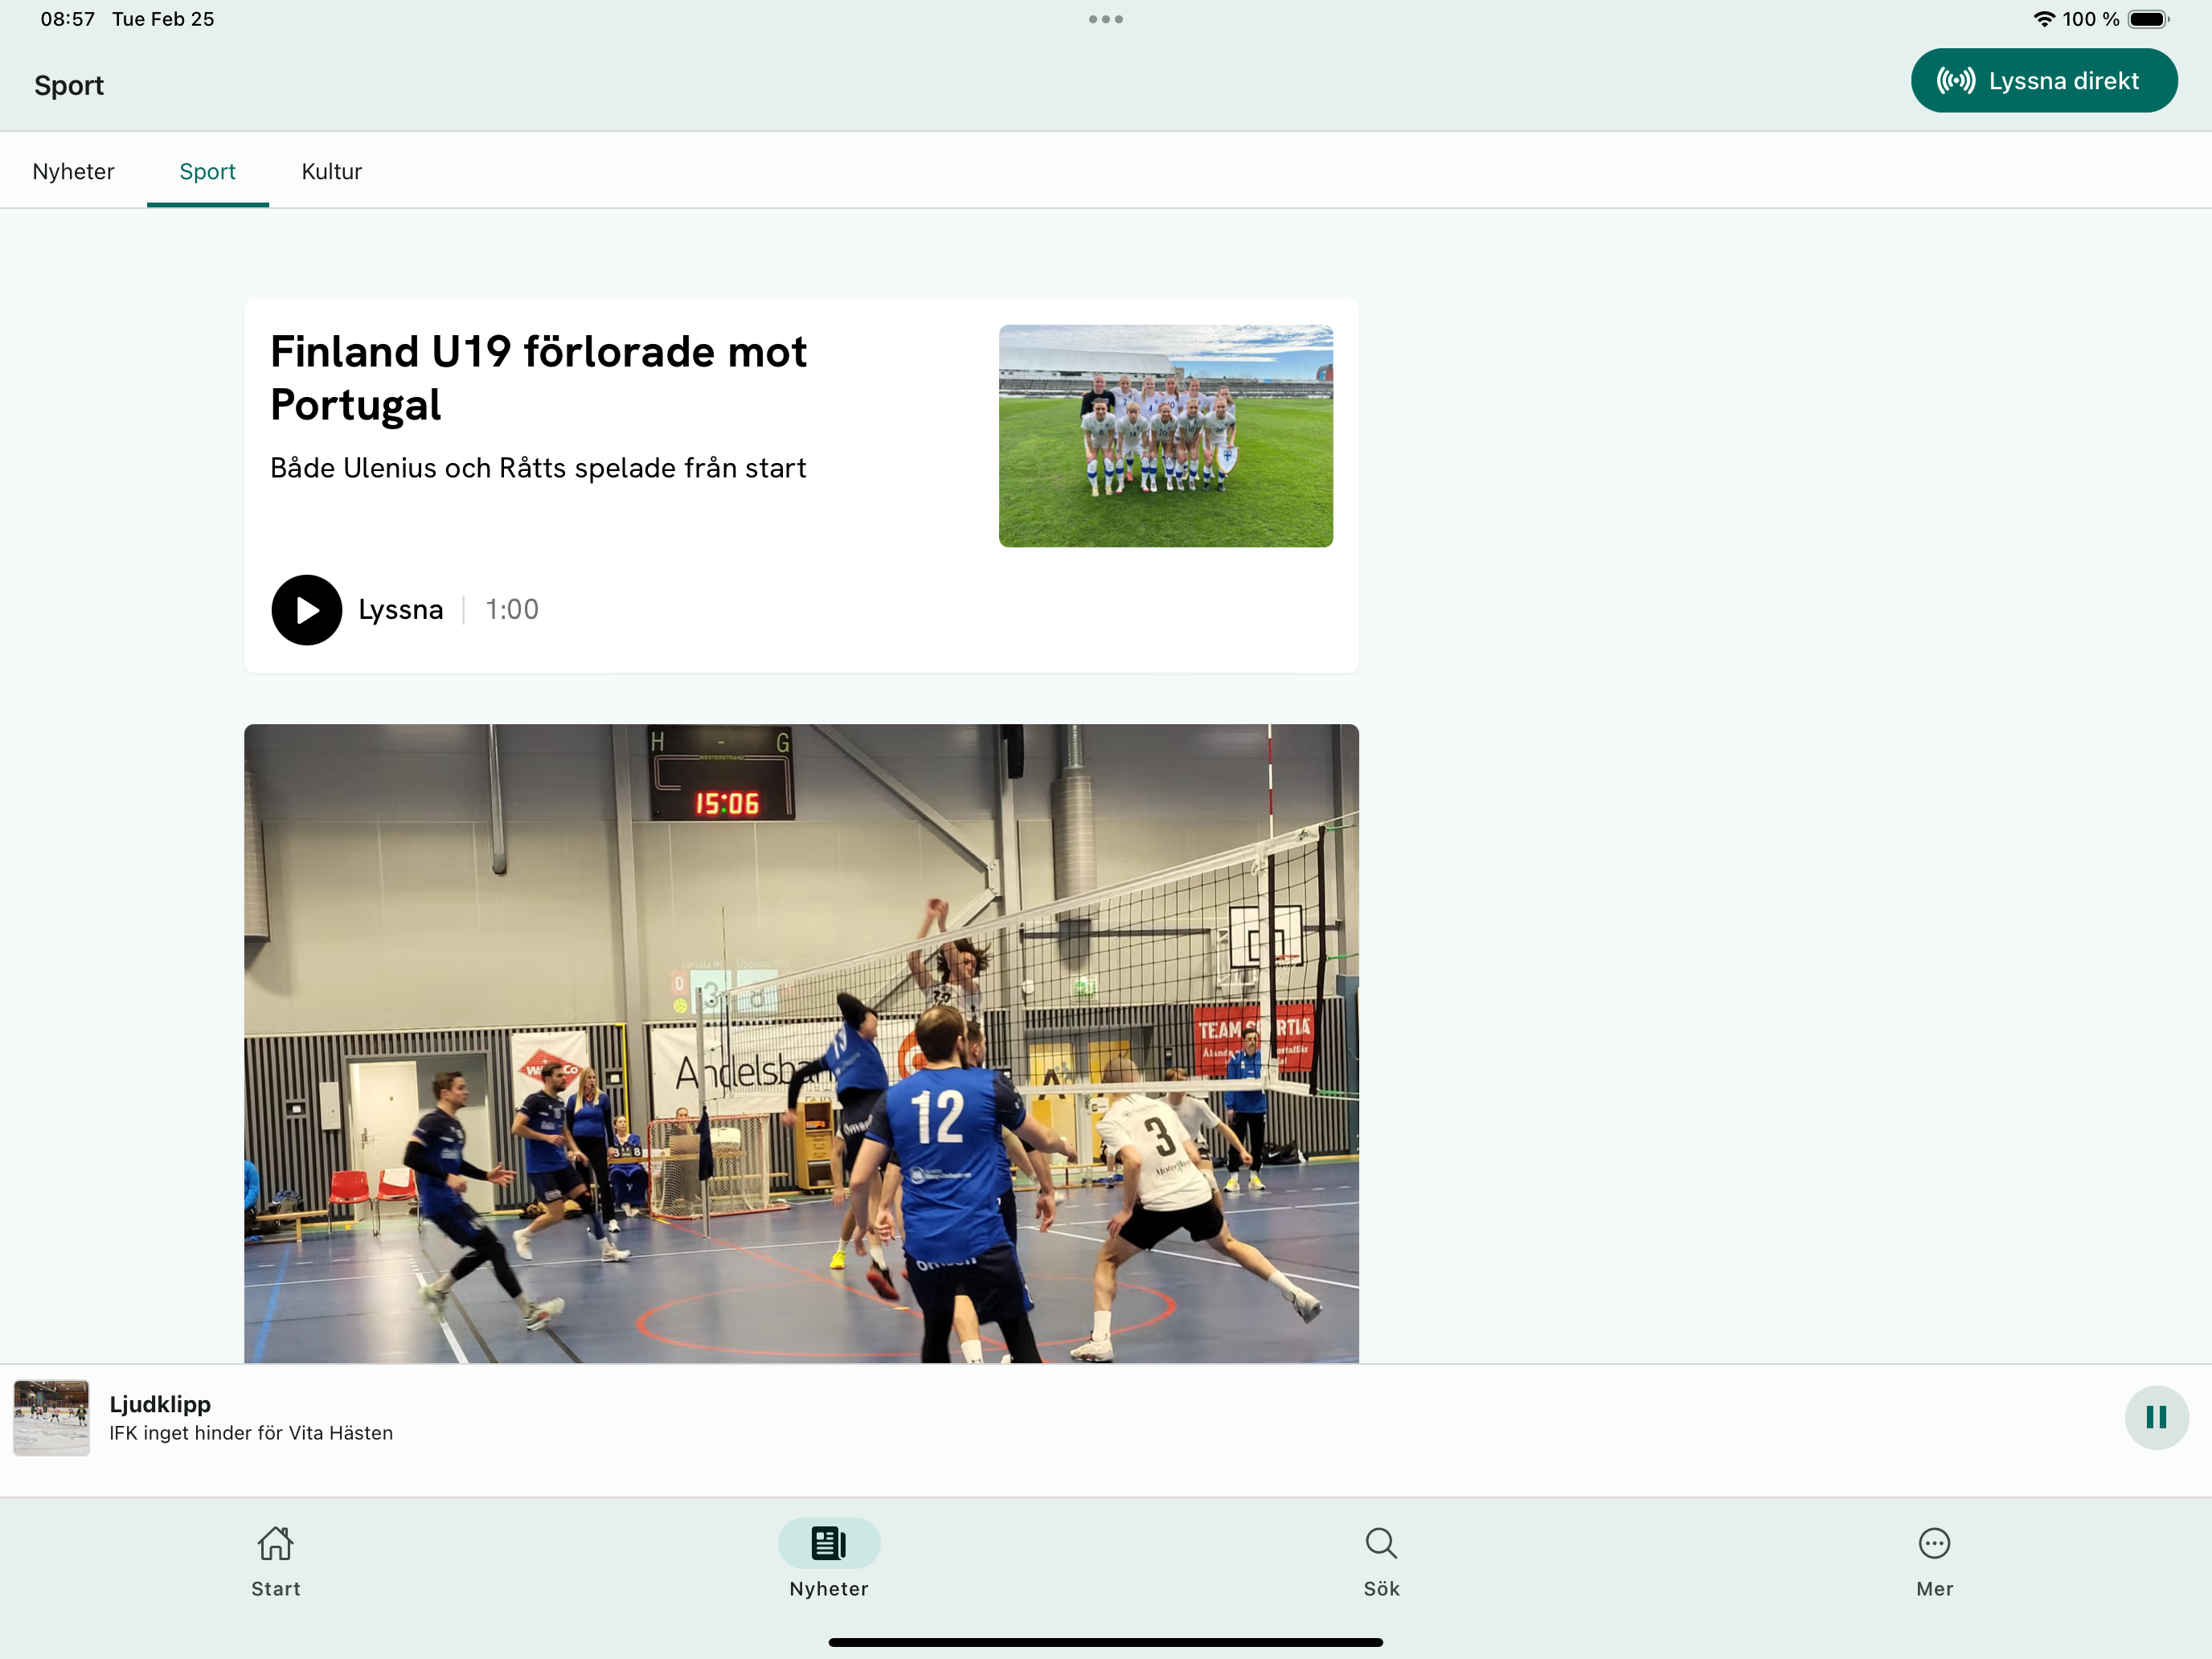
Task: Tap the Start home icon
Action: click(275, 1543)
